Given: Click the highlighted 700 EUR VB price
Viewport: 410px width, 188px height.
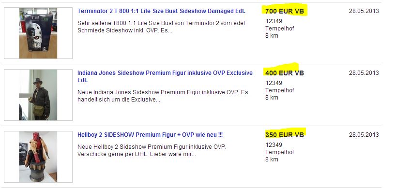Looking at the screenshot, I should pyautogui.click(x=285, y=11).
